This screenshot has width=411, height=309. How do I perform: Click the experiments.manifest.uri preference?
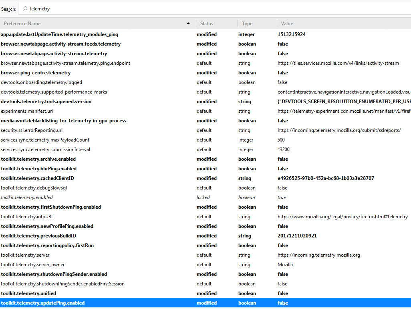27,111
